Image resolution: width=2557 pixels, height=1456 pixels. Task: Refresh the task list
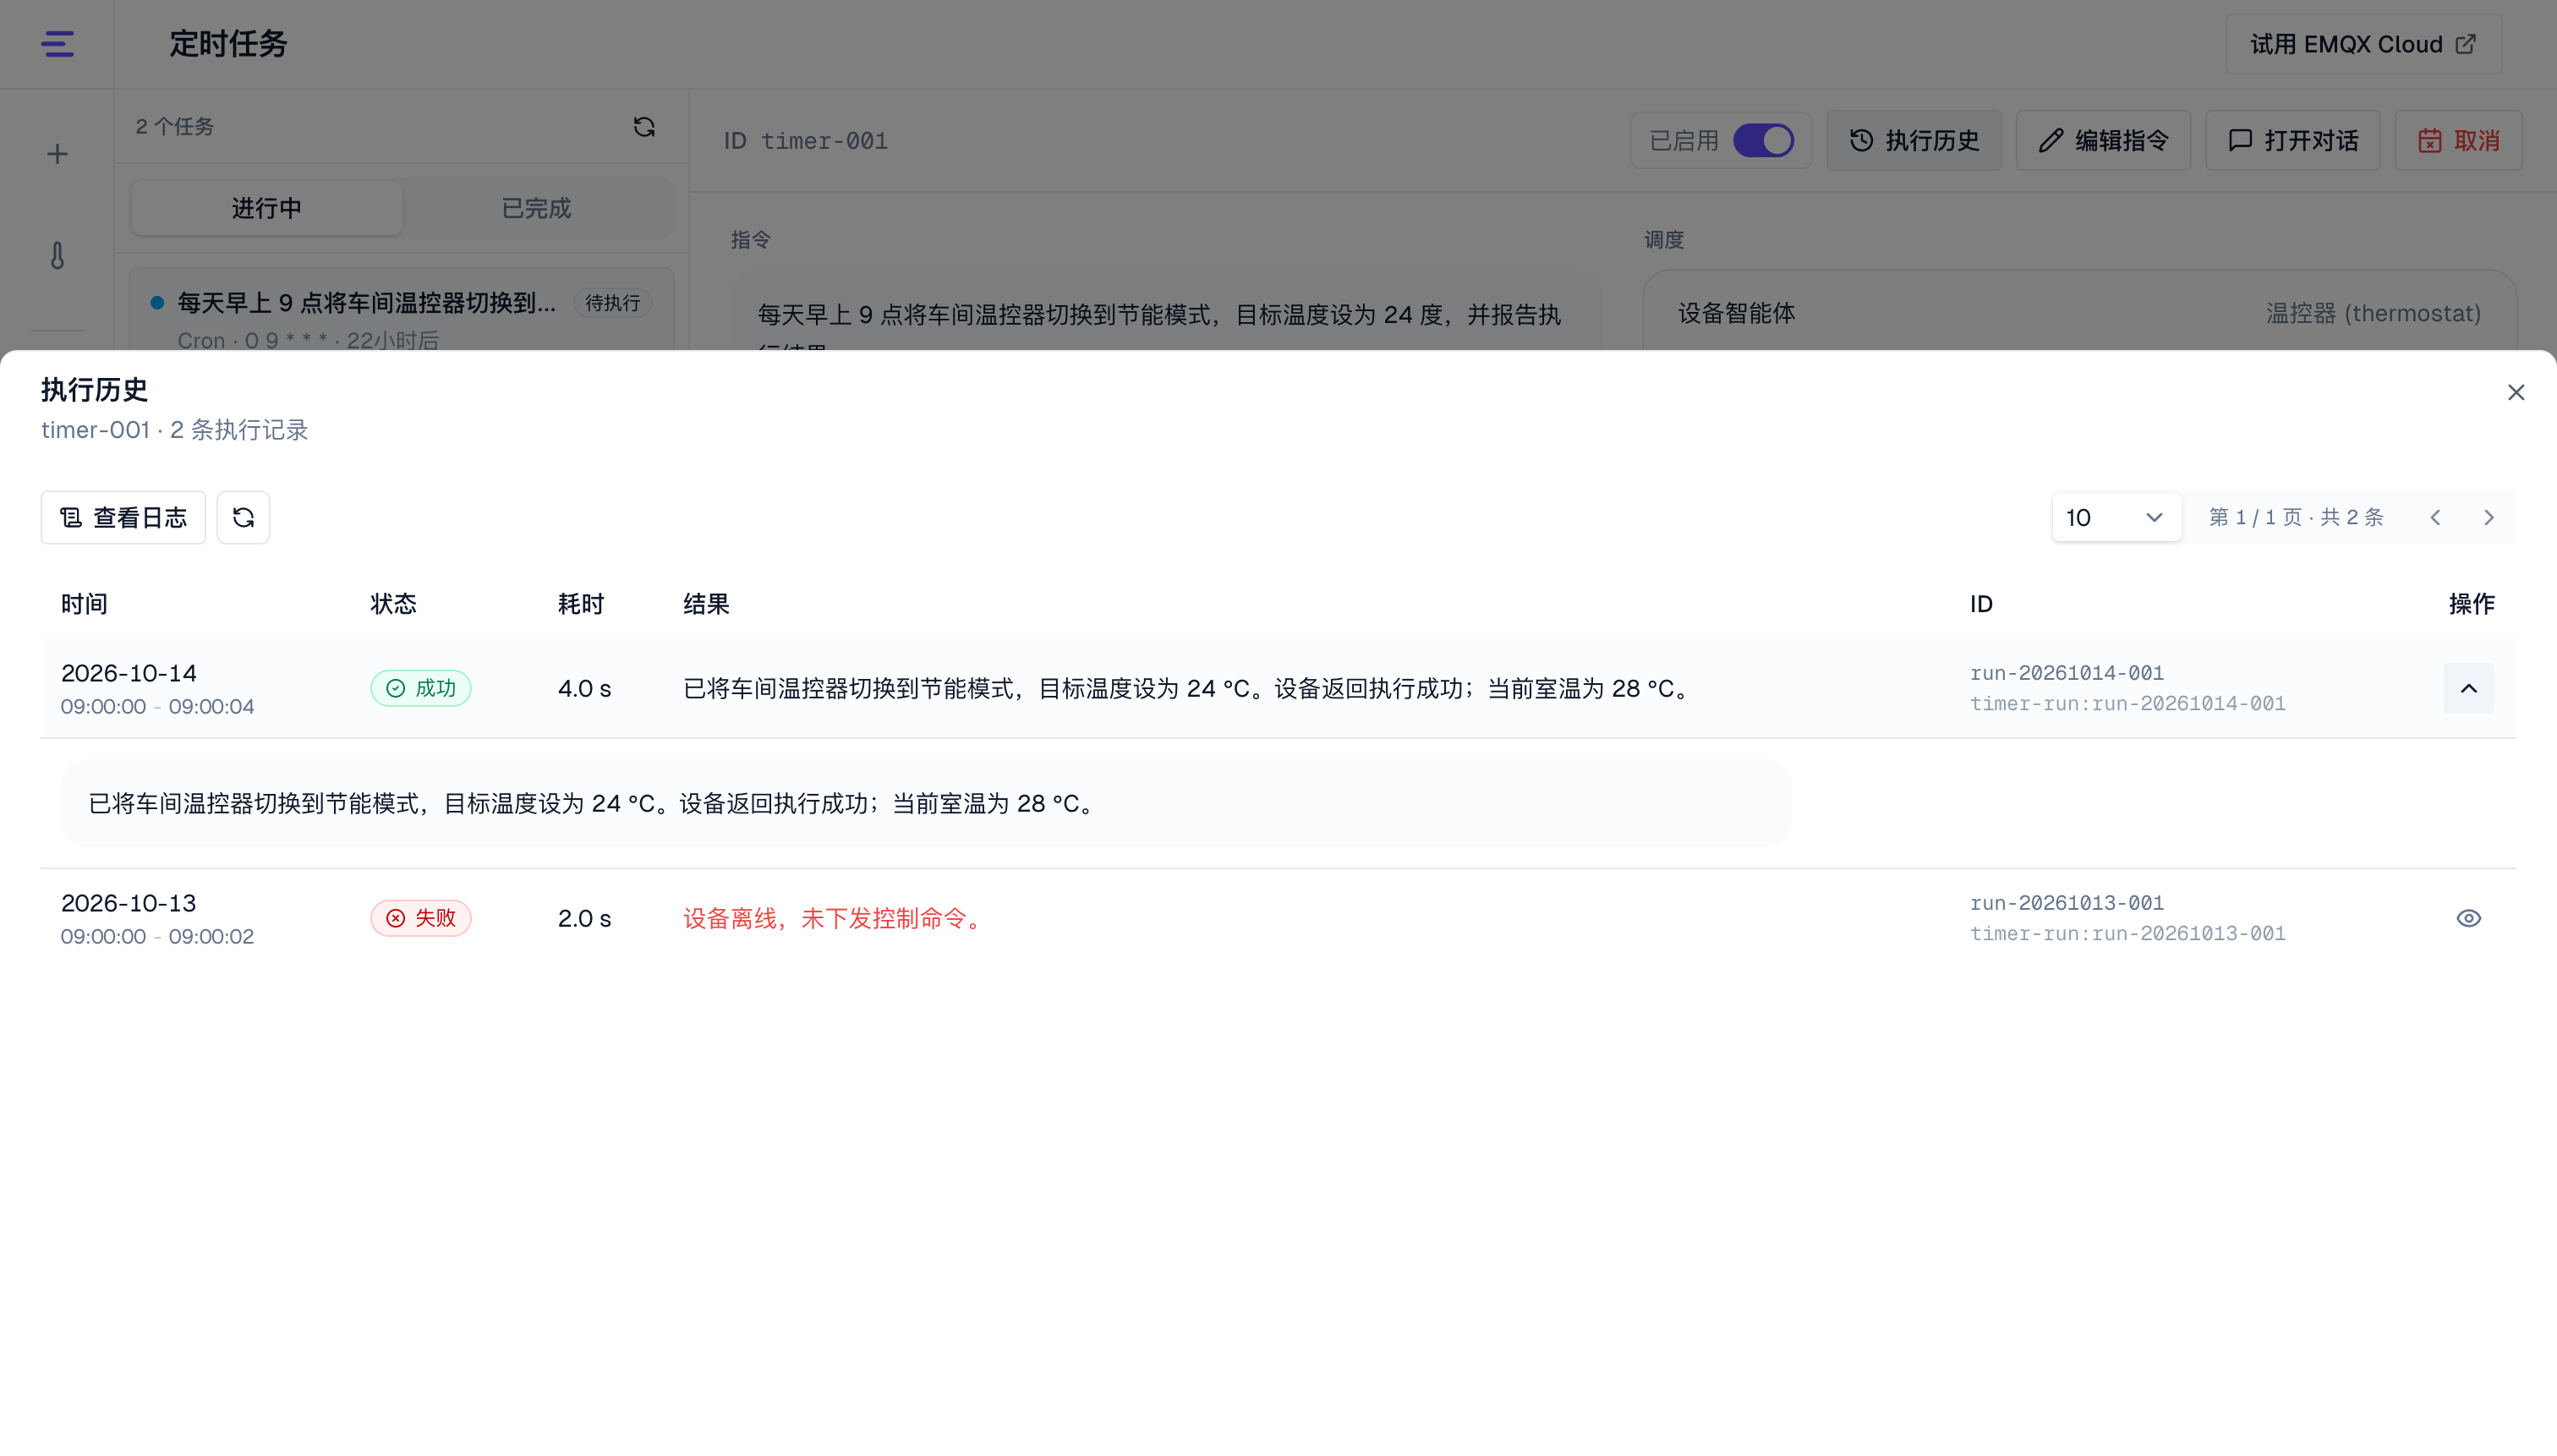click(x=644, y=127)
